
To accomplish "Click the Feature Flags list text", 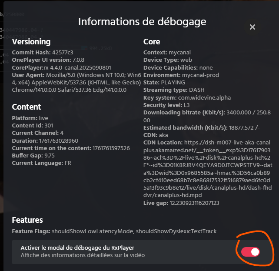I will pos(114,231).
